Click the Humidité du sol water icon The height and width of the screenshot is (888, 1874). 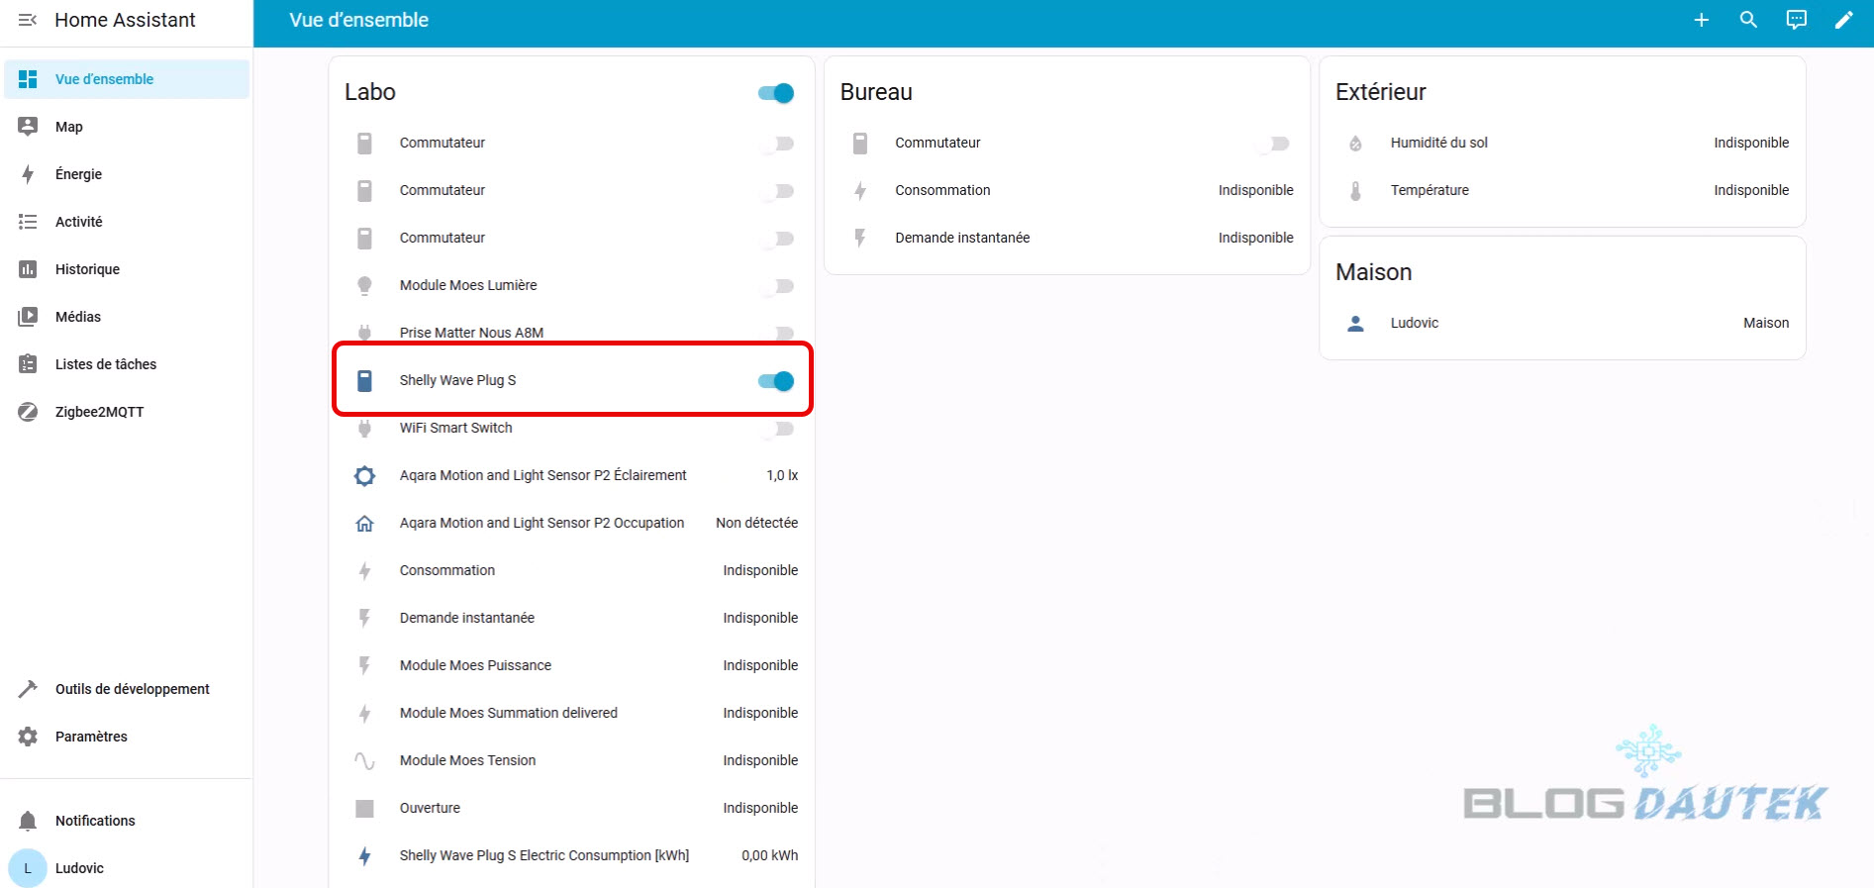pos(1355,144)
